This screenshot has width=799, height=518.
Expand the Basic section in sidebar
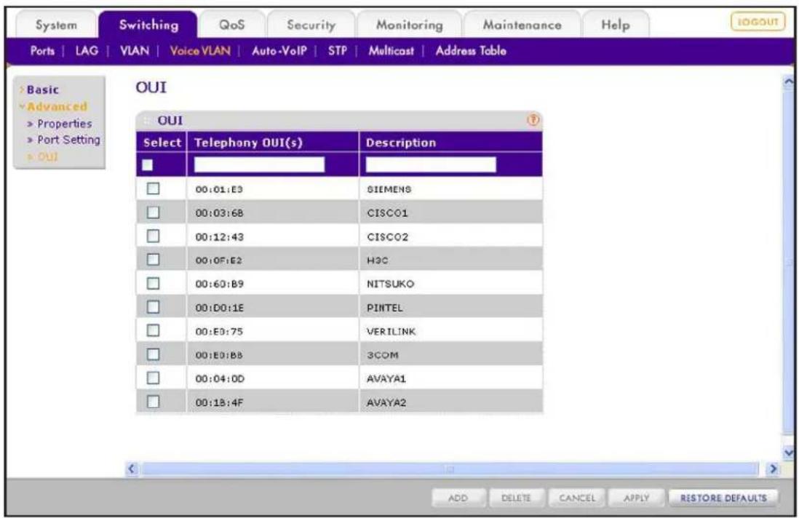(x=42, y=89)
